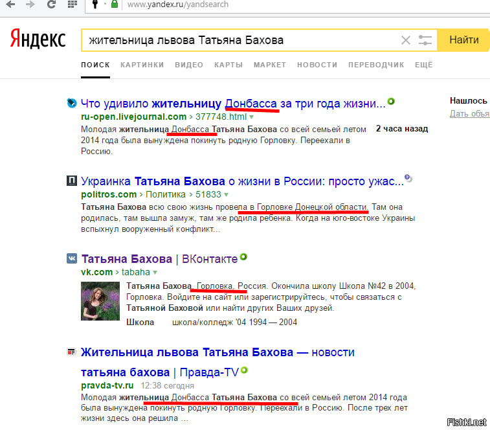
Task: Open result 'Украинка Татьяна Бахова о жизни в России'
Action: [x=243, y=181]
